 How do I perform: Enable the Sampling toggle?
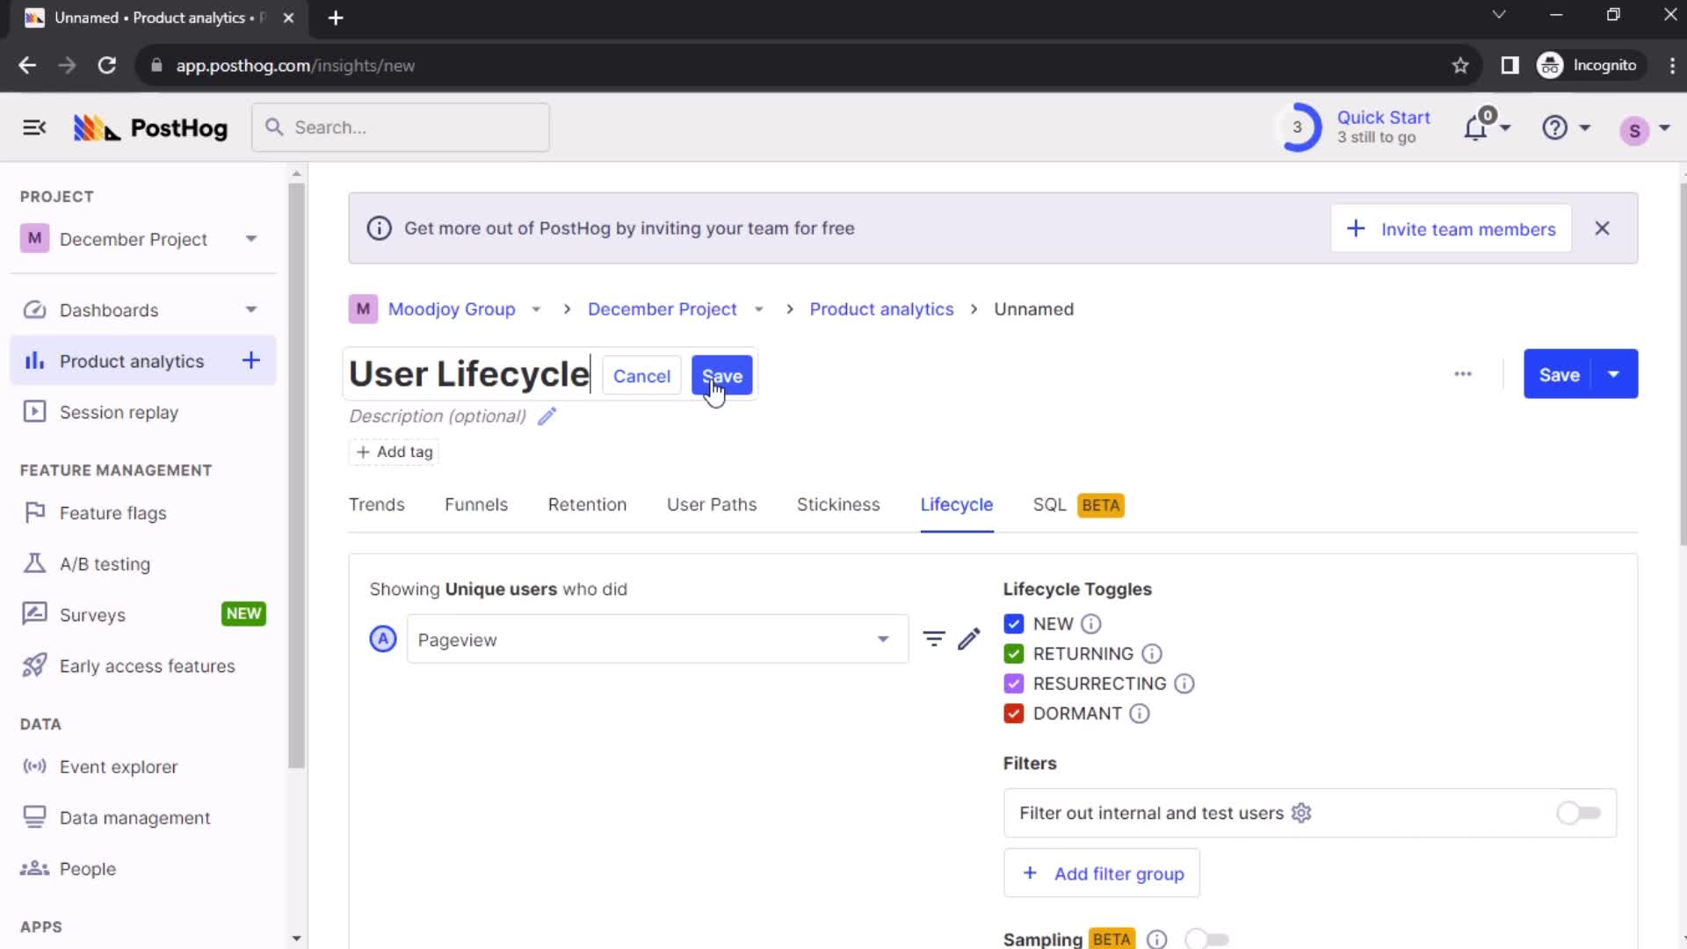(x=1206, y=939)
